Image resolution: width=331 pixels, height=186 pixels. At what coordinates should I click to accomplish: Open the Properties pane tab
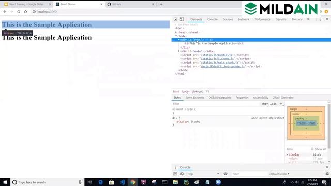click(x=242, y=98)
